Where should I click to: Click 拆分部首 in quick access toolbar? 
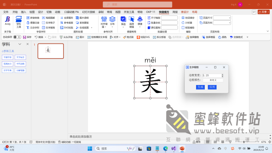pos(159,37)
